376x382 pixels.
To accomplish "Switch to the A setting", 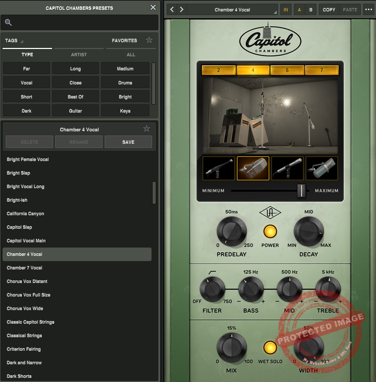I will click(x=299, y=10).
